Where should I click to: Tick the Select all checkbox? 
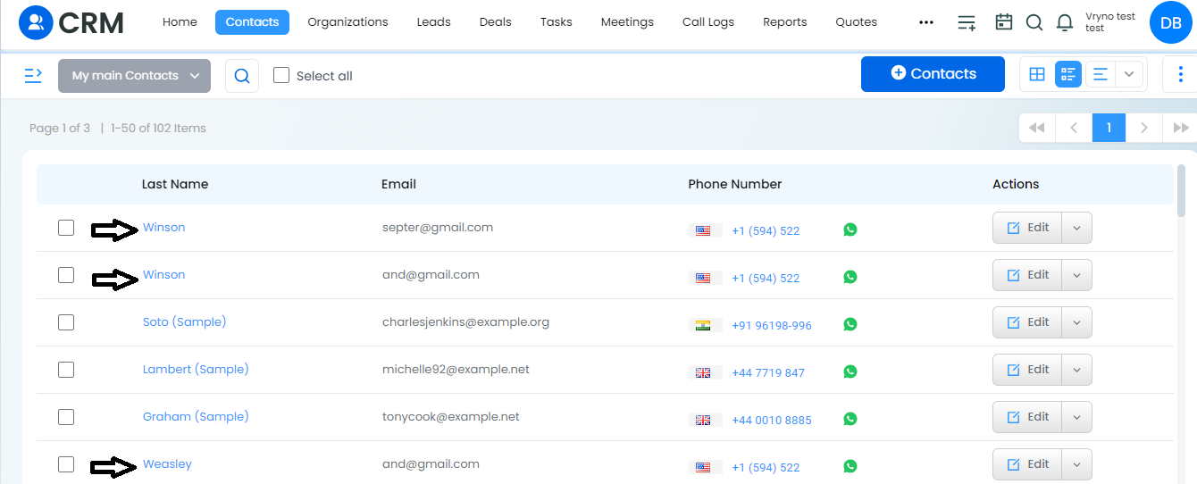(x=281, y=75)
